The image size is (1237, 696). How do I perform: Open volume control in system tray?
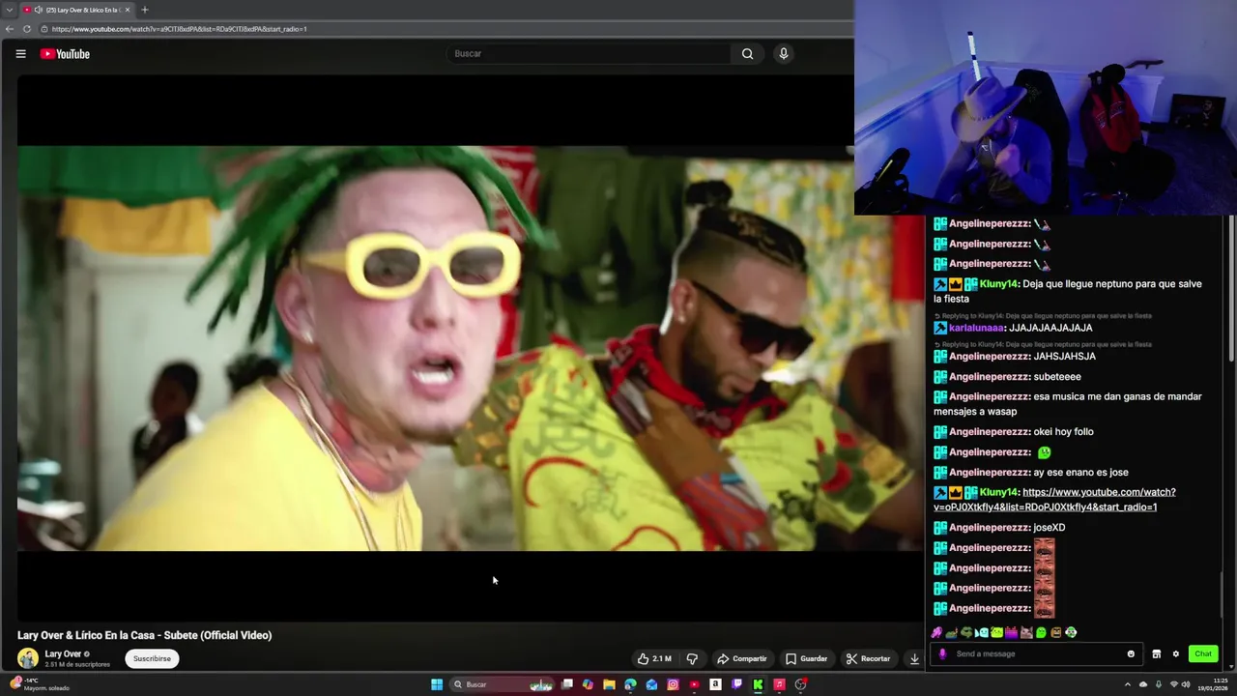(1186, 684)
